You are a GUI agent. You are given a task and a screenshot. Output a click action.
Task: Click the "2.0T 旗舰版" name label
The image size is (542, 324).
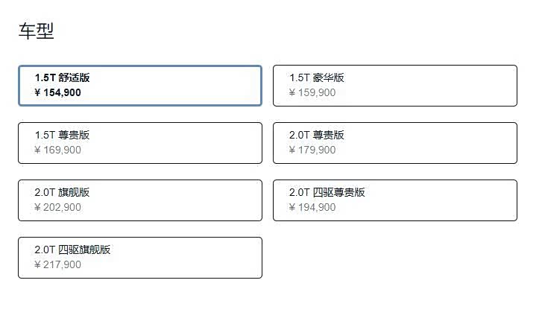tap(62, 192)
